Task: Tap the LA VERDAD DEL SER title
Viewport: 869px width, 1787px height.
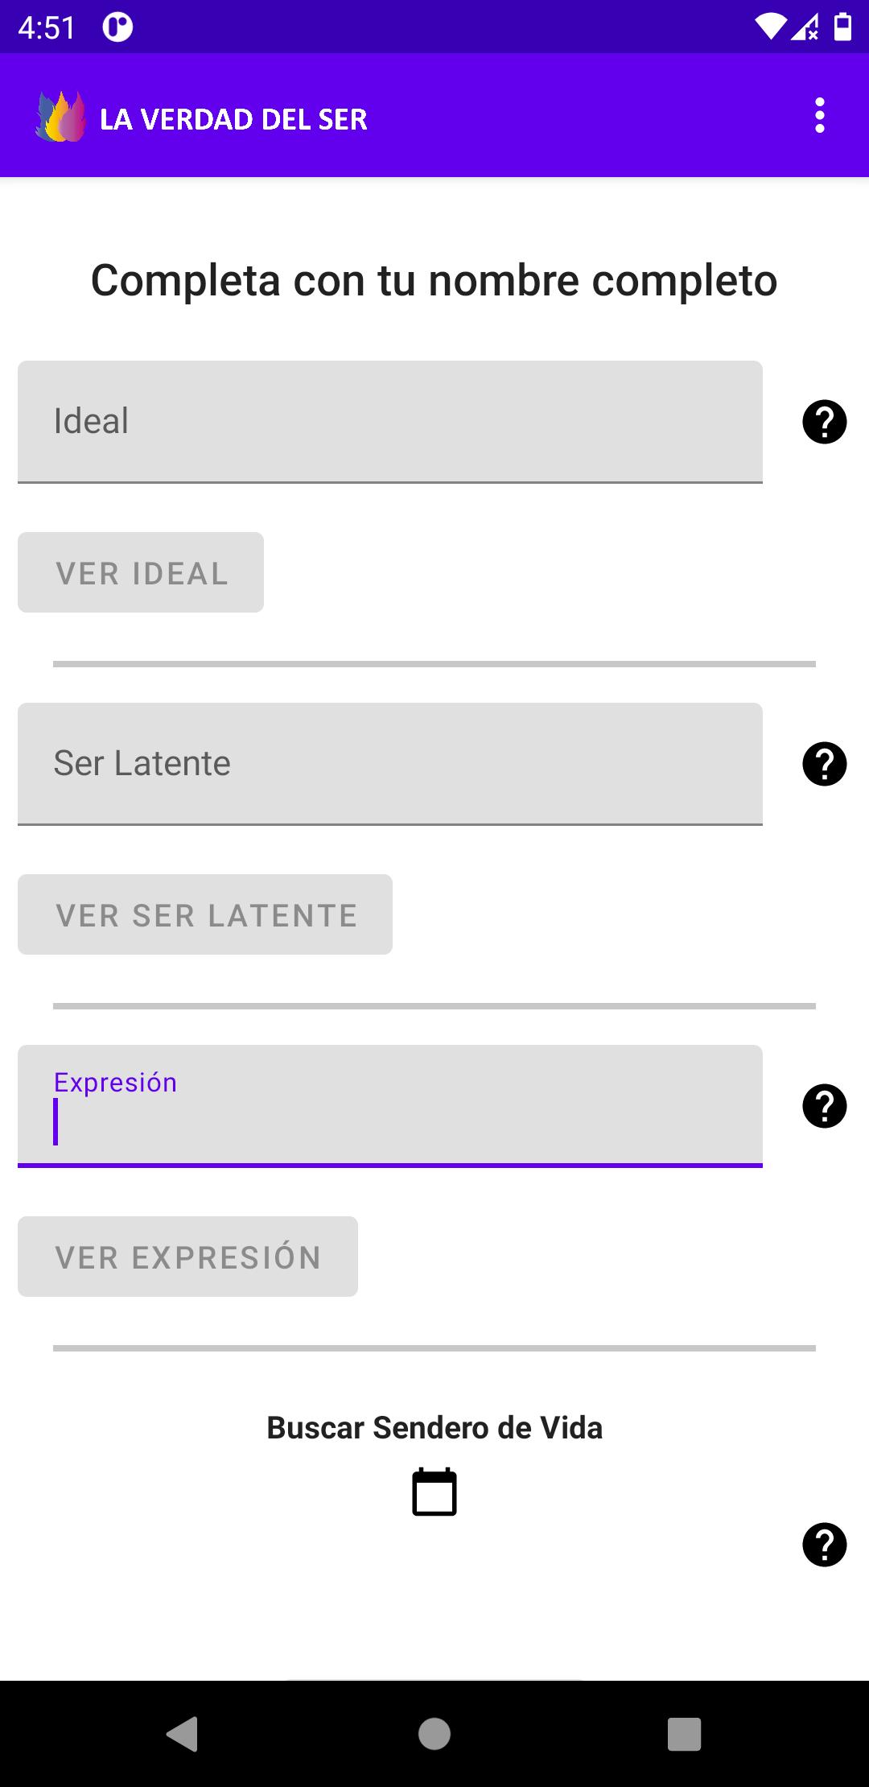Action: tap(233, 119)
